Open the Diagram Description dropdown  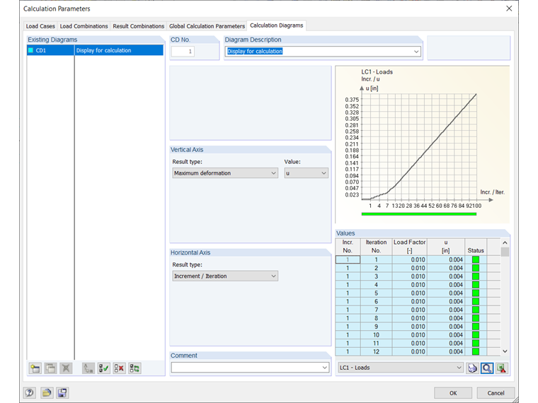[416, 52]
